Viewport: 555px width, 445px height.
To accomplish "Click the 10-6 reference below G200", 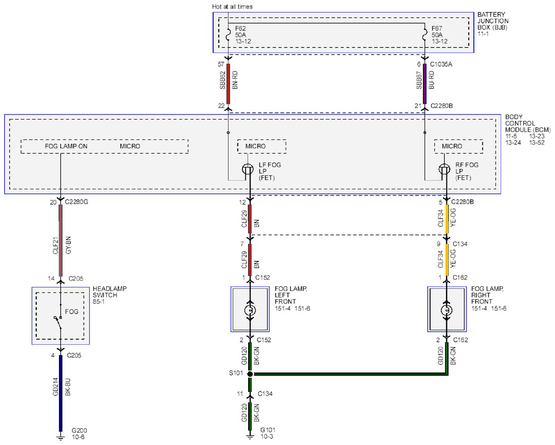I will point(78,437).
